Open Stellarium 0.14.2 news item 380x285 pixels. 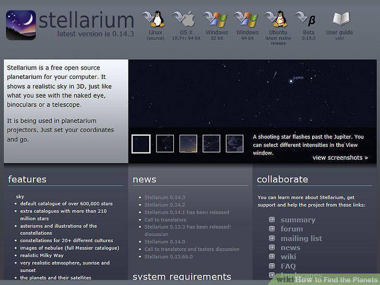(x=165, y=205)
